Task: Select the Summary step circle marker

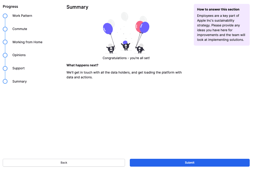Action: point(5,81)
